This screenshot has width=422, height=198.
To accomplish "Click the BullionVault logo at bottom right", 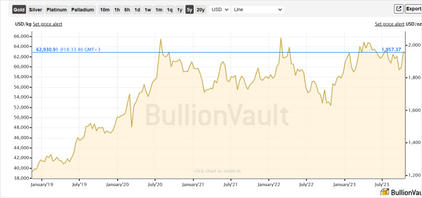I will (x=401, y=192).
